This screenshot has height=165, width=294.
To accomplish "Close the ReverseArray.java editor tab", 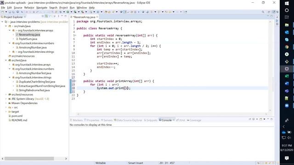I will click(97, 17).
